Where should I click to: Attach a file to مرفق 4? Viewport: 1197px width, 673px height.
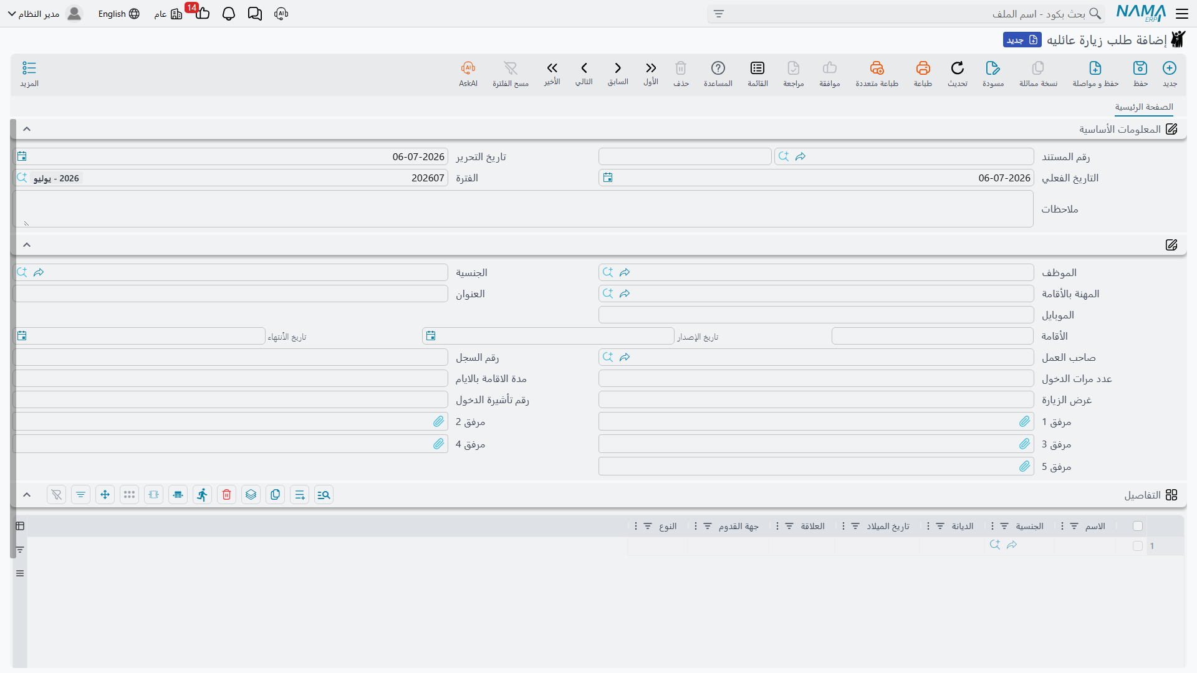click(439, 444)
